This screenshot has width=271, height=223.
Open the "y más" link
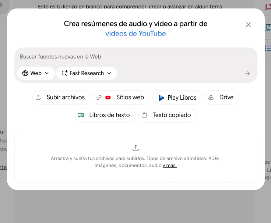point(169,166)
